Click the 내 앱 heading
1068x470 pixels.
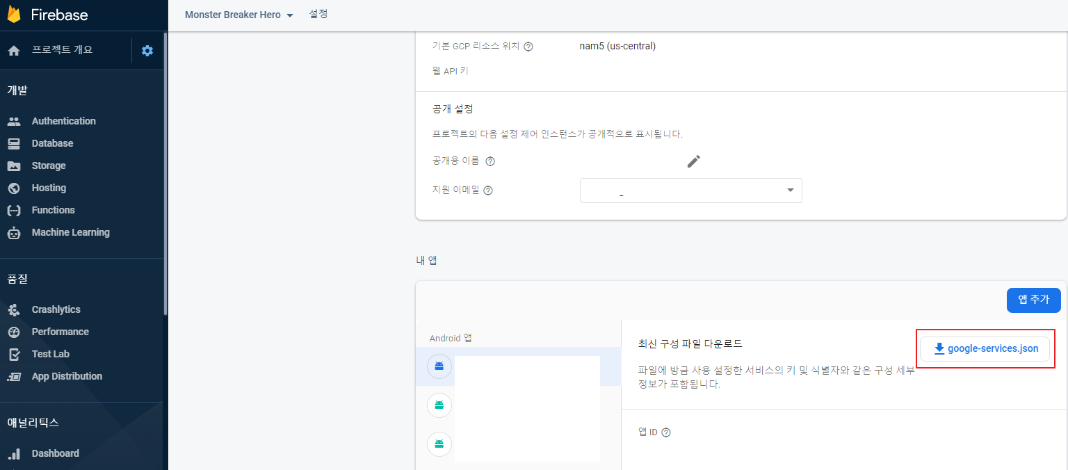click(x=426, y=261)
